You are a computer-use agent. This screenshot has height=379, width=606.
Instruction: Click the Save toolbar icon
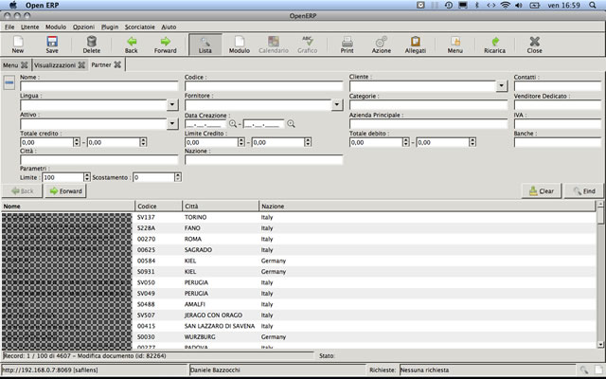tap(52, 45)
